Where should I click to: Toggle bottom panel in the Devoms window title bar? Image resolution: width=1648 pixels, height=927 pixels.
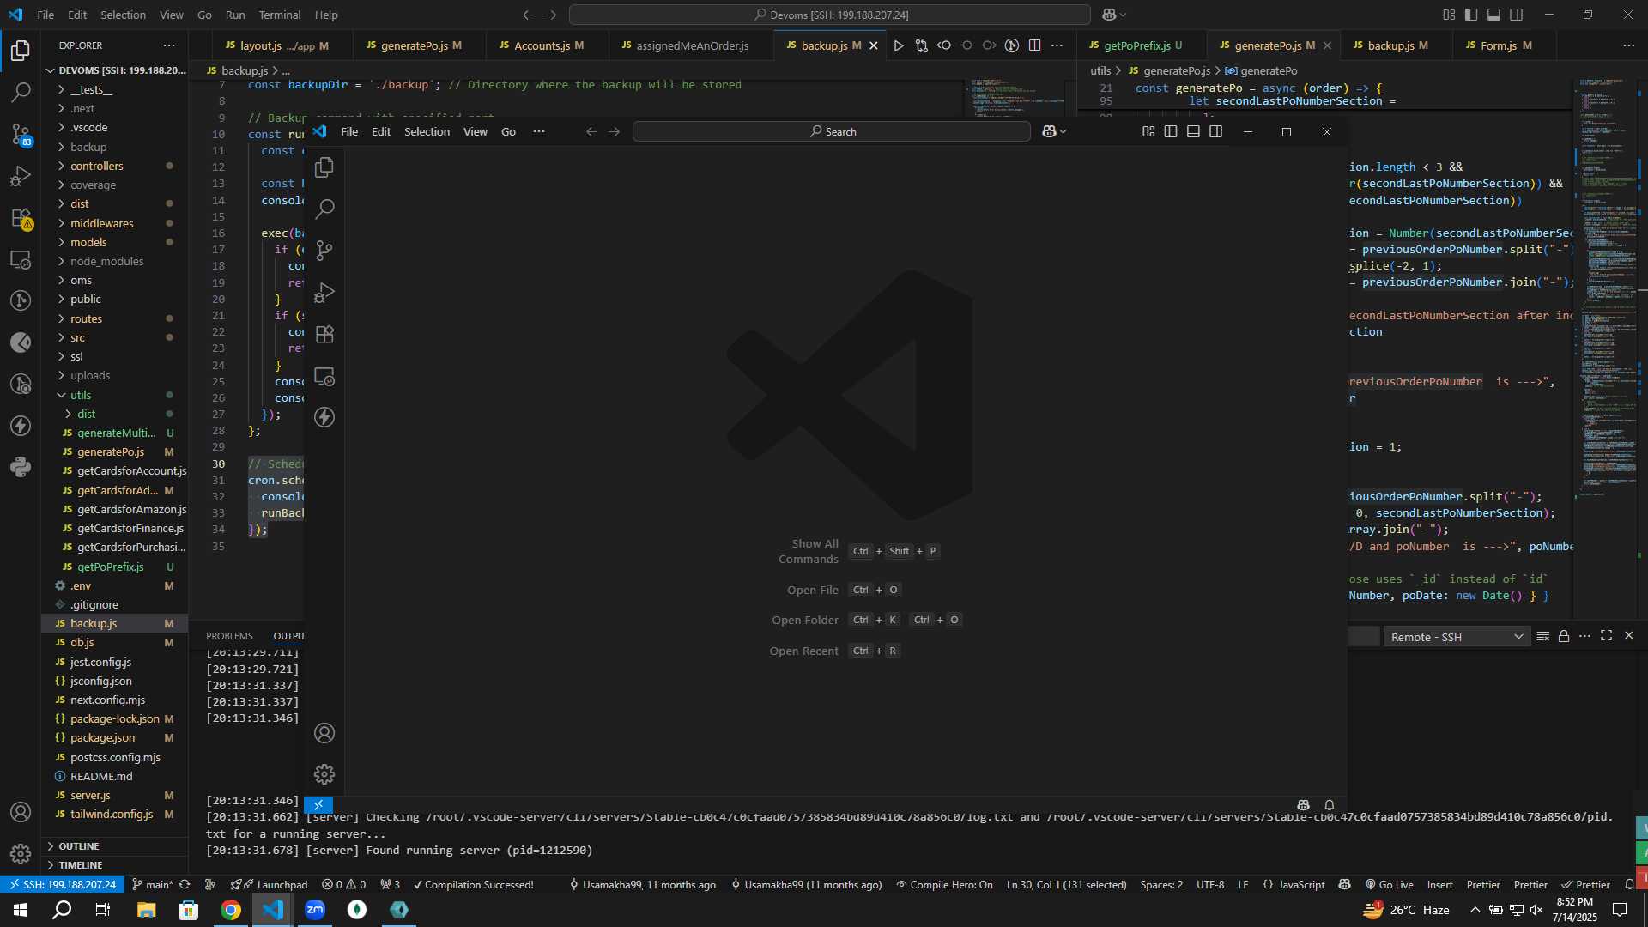coord(1494,15)
